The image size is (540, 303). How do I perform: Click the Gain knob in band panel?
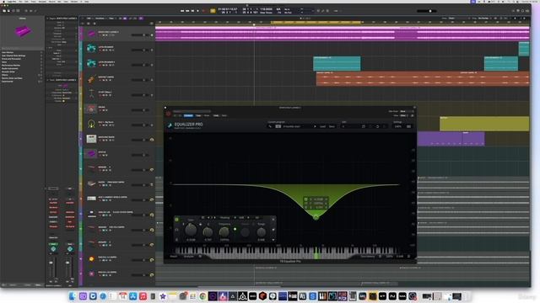click(191, 230)
